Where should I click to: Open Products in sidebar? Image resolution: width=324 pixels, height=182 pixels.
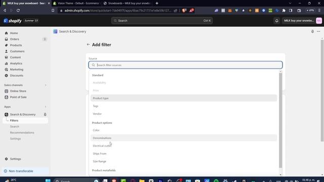[16, 45]
